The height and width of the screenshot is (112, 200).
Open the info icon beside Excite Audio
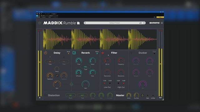(162, 23)
